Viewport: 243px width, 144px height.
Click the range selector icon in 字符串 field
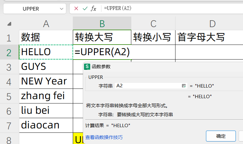(x=184, y=86)
